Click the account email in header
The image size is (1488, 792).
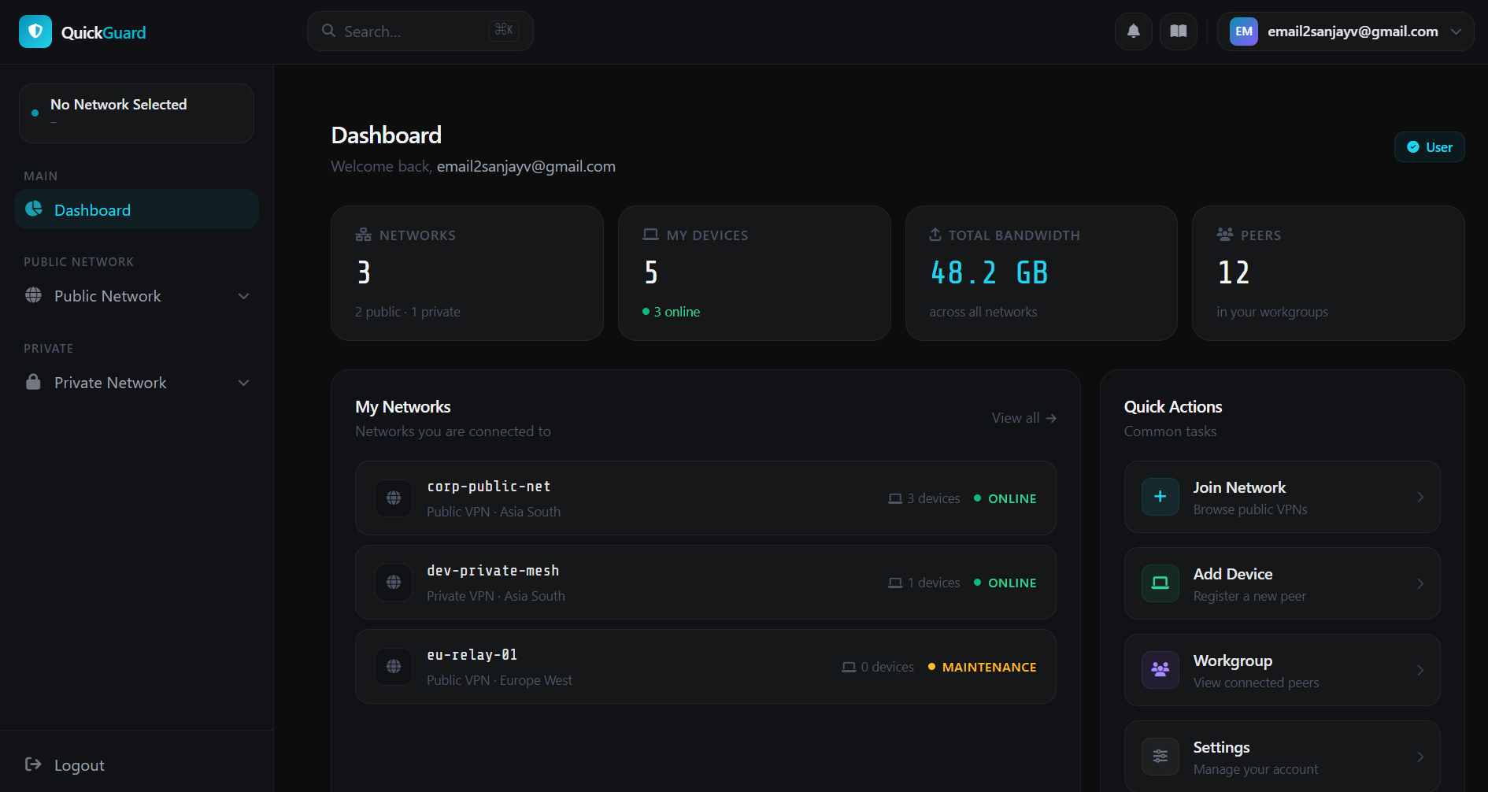click(1353, 31)
